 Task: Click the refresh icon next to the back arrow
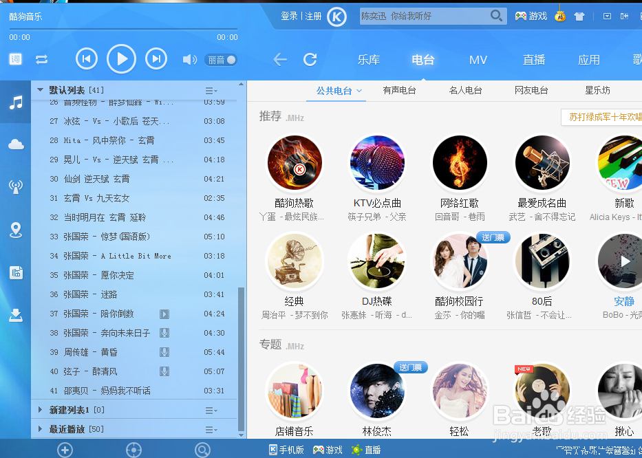tap(310, 59)
